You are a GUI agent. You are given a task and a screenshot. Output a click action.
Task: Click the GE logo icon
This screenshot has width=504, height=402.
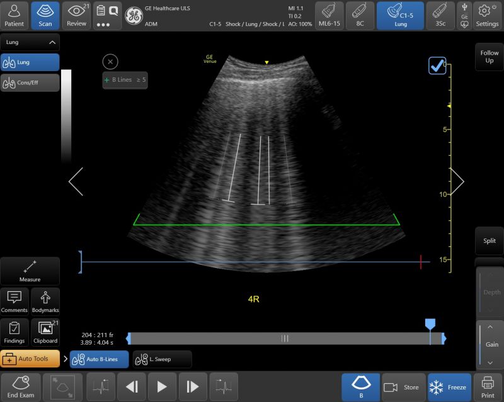point(134,16)
